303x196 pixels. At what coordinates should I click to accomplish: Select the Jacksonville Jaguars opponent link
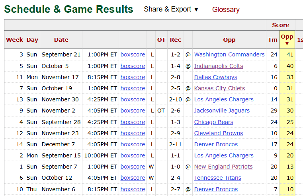pyautogui.click(x=222, y=111)
